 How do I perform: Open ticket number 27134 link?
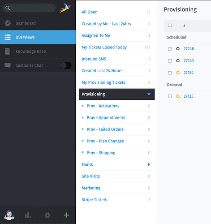pyautogui.click(x=189, y=73)
